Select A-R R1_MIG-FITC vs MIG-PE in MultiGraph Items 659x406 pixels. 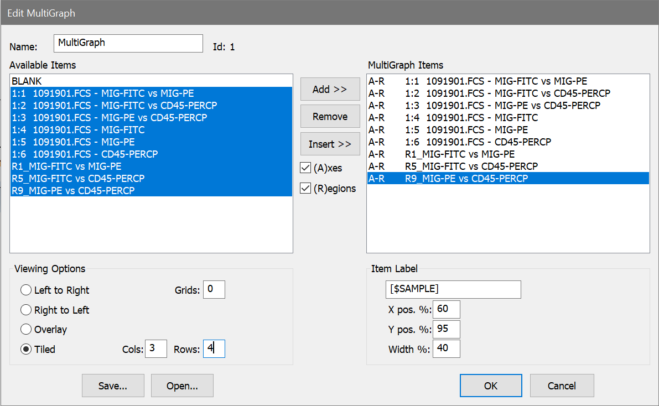point(508,154)
